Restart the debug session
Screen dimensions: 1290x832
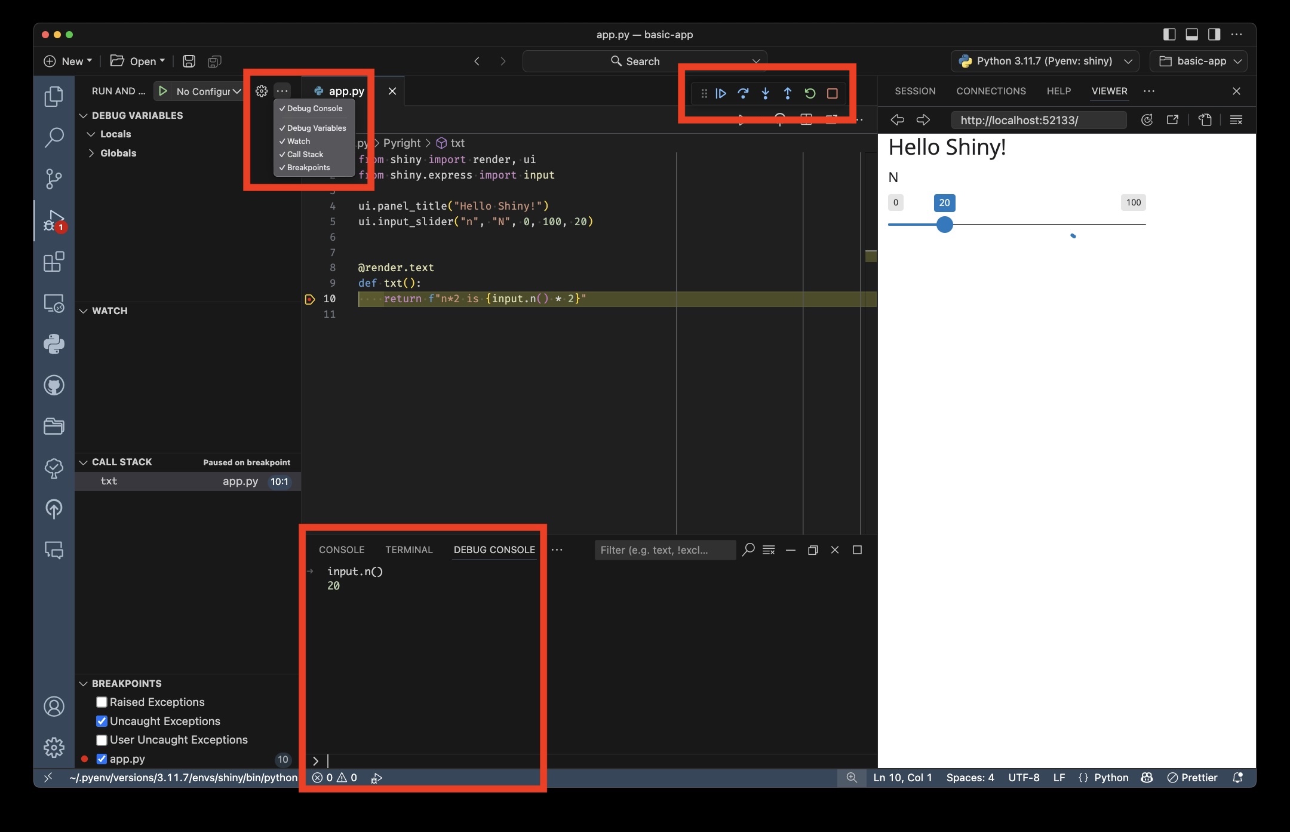(x=810, y=93)
